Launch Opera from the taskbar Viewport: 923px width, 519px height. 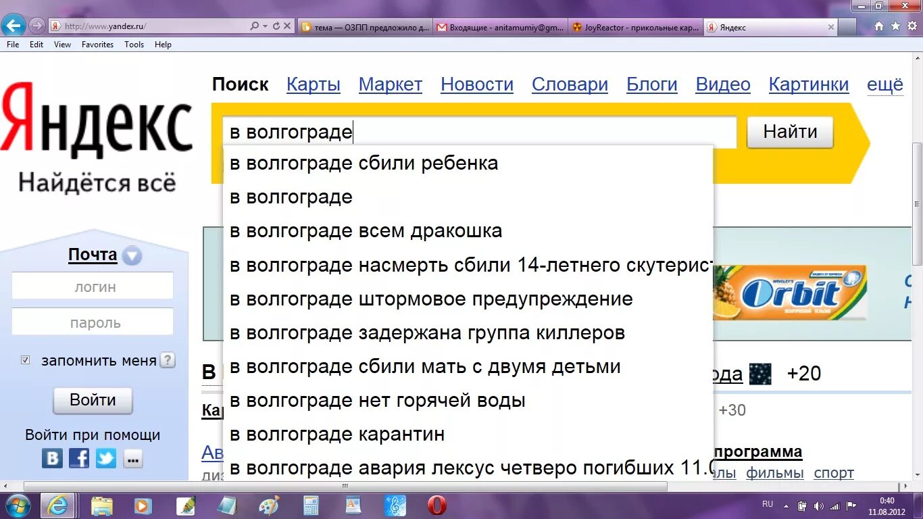[x=437, y=505]
